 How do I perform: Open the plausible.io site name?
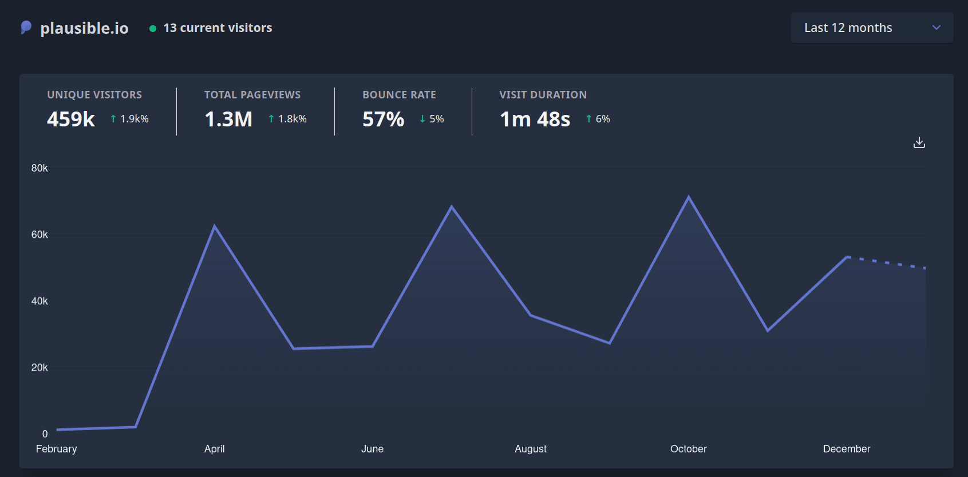[84, 28]
